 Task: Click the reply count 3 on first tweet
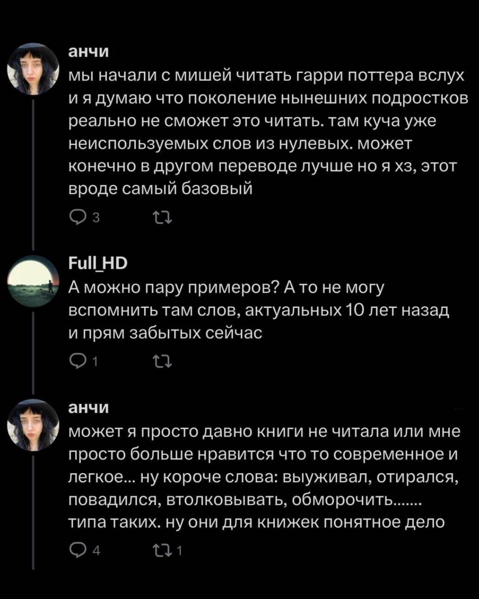click(96, 218)
